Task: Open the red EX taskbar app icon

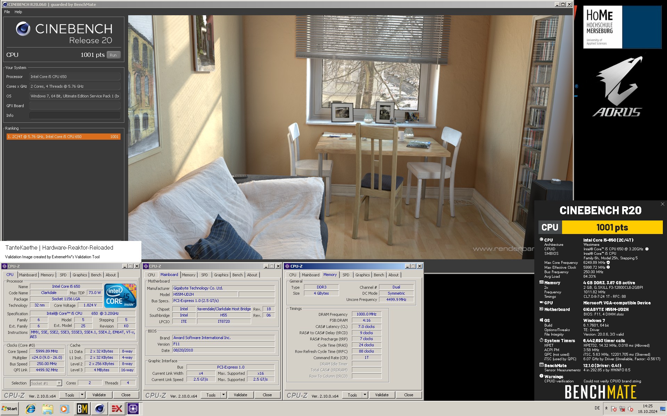Action: [117, 409]
